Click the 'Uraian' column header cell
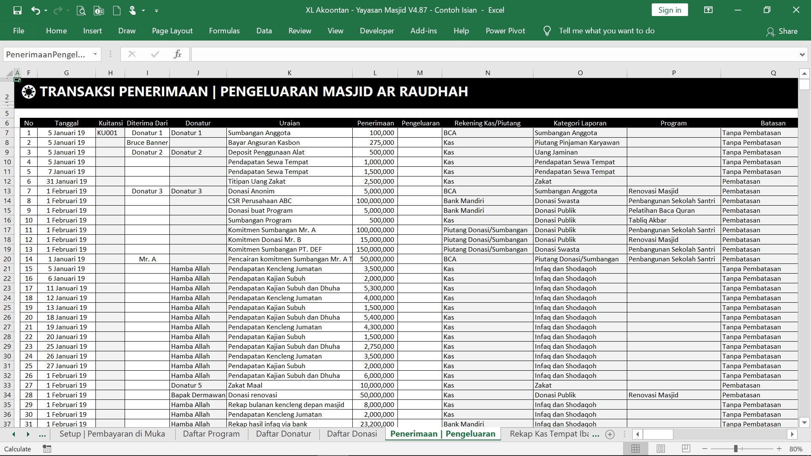This screenshot has height=456, width=811. 289,123
